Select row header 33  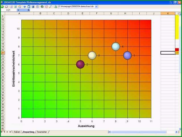[x=3, y=89]
